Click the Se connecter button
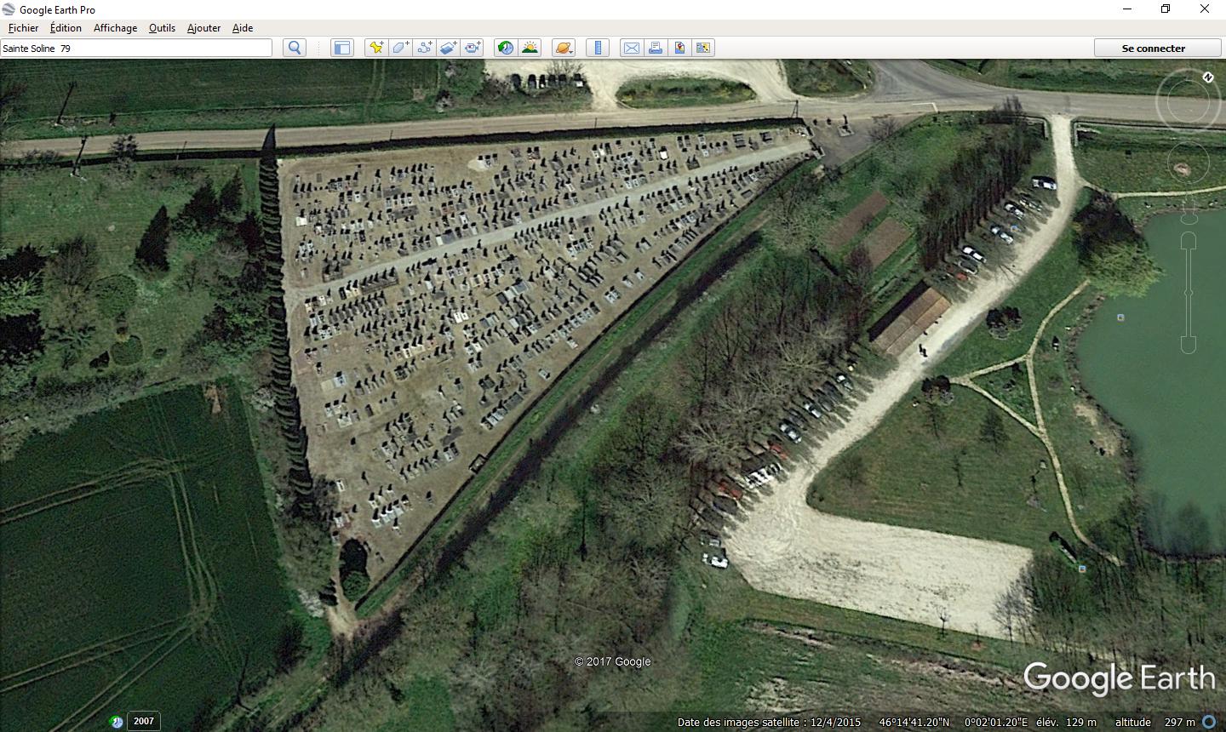The image size is (1226, 732). pos(1153,48)
